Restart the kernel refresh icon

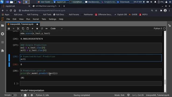click(42, 29)
